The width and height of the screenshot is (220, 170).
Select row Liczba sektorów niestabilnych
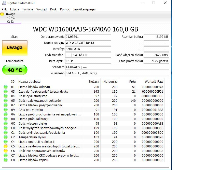(83, 146)
